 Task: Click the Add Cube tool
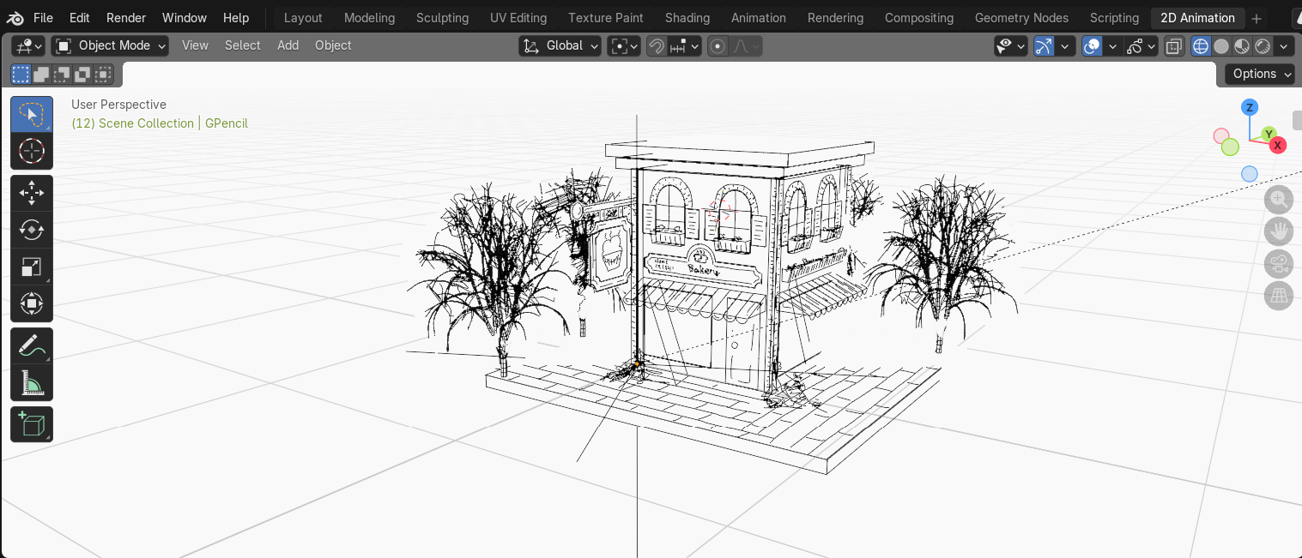tap(32, 424)
